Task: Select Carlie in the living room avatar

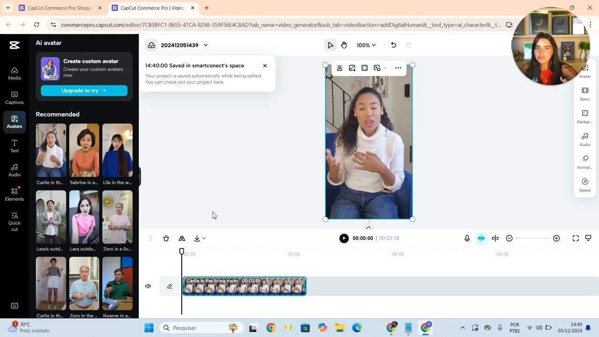Action: point(51,150)
